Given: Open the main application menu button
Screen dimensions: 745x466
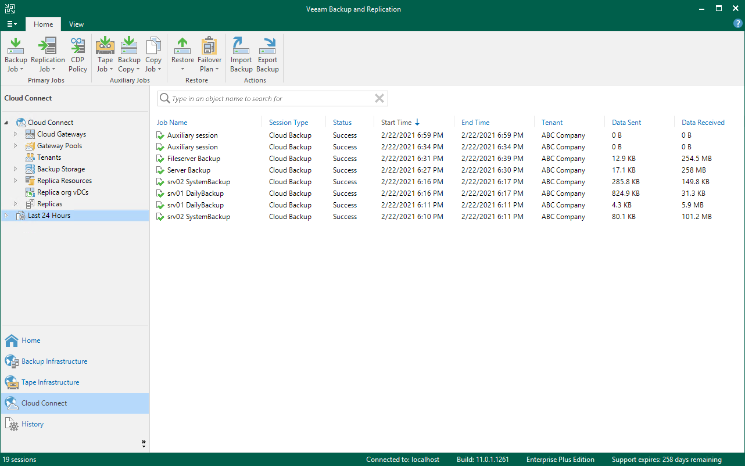Looking at the screenshot, I should [12, 24].
